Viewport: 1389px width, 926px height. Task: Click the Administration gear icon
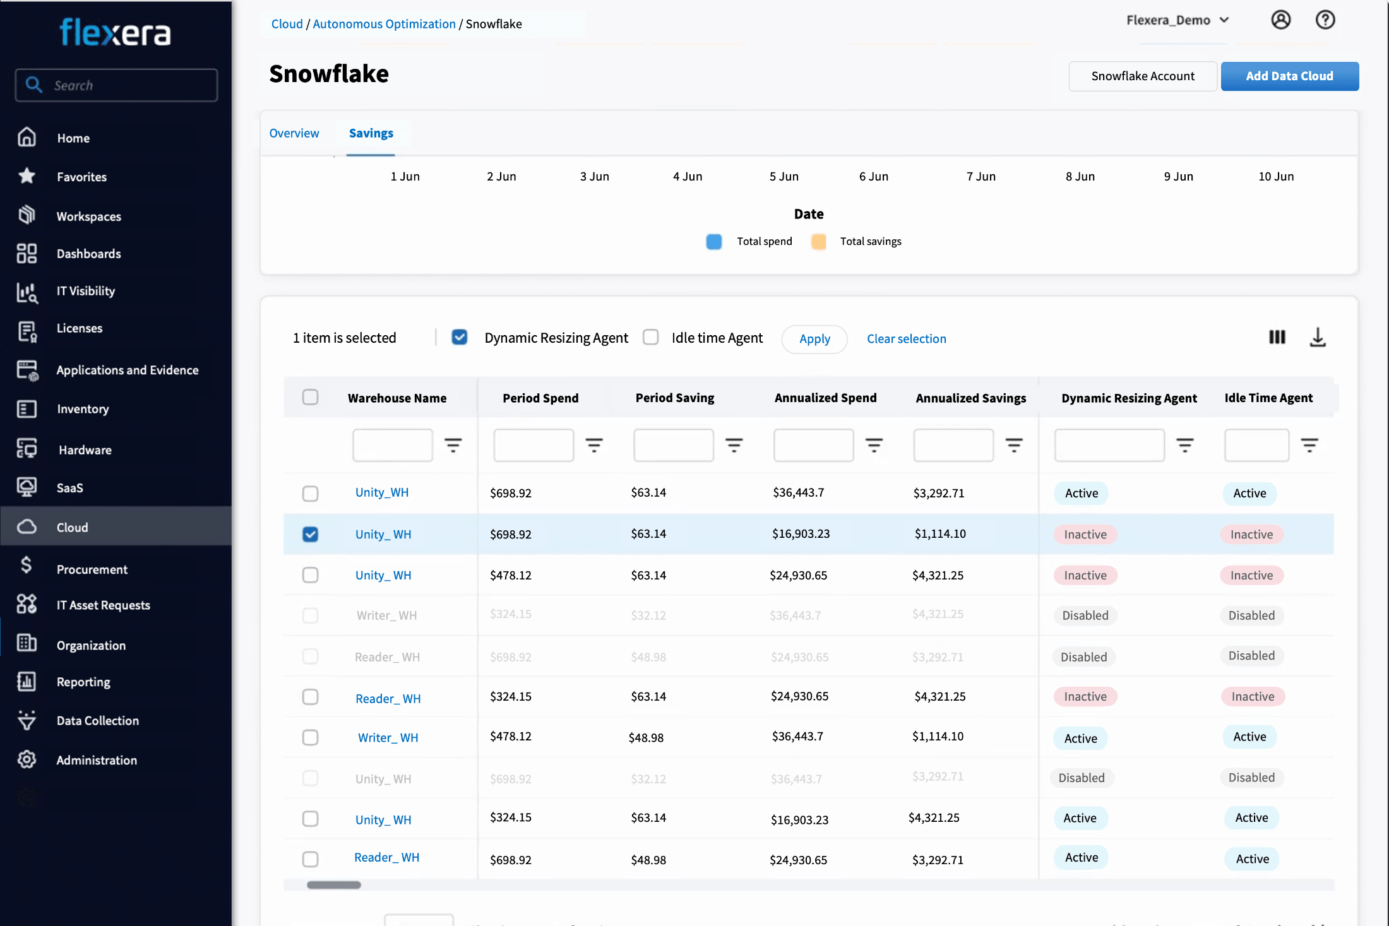pyautogui.click(x=27, y=759)
